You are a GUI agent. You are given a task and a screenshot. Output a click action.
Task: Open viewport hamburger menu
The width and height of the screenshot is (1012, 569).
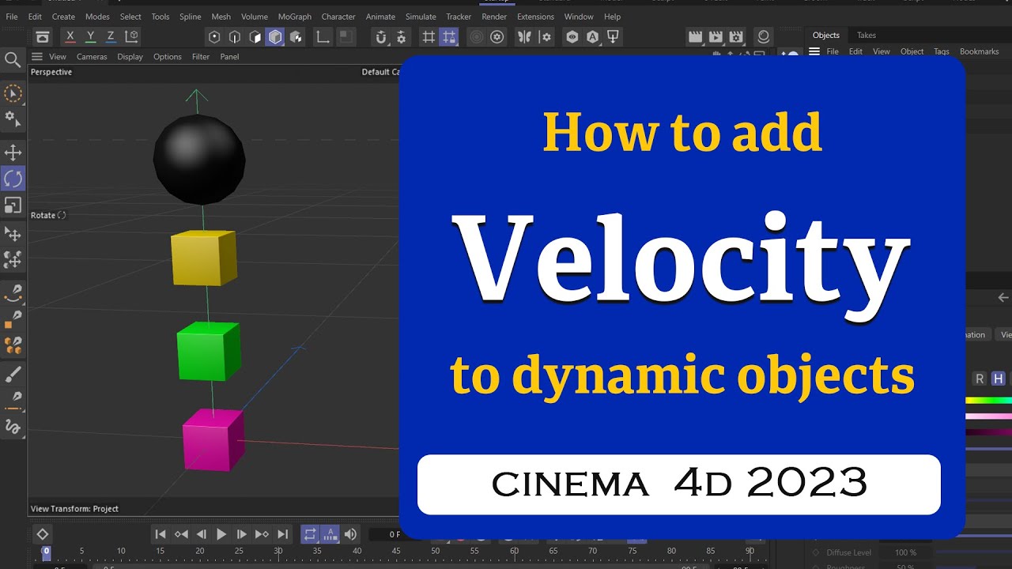tap(36, 56)
